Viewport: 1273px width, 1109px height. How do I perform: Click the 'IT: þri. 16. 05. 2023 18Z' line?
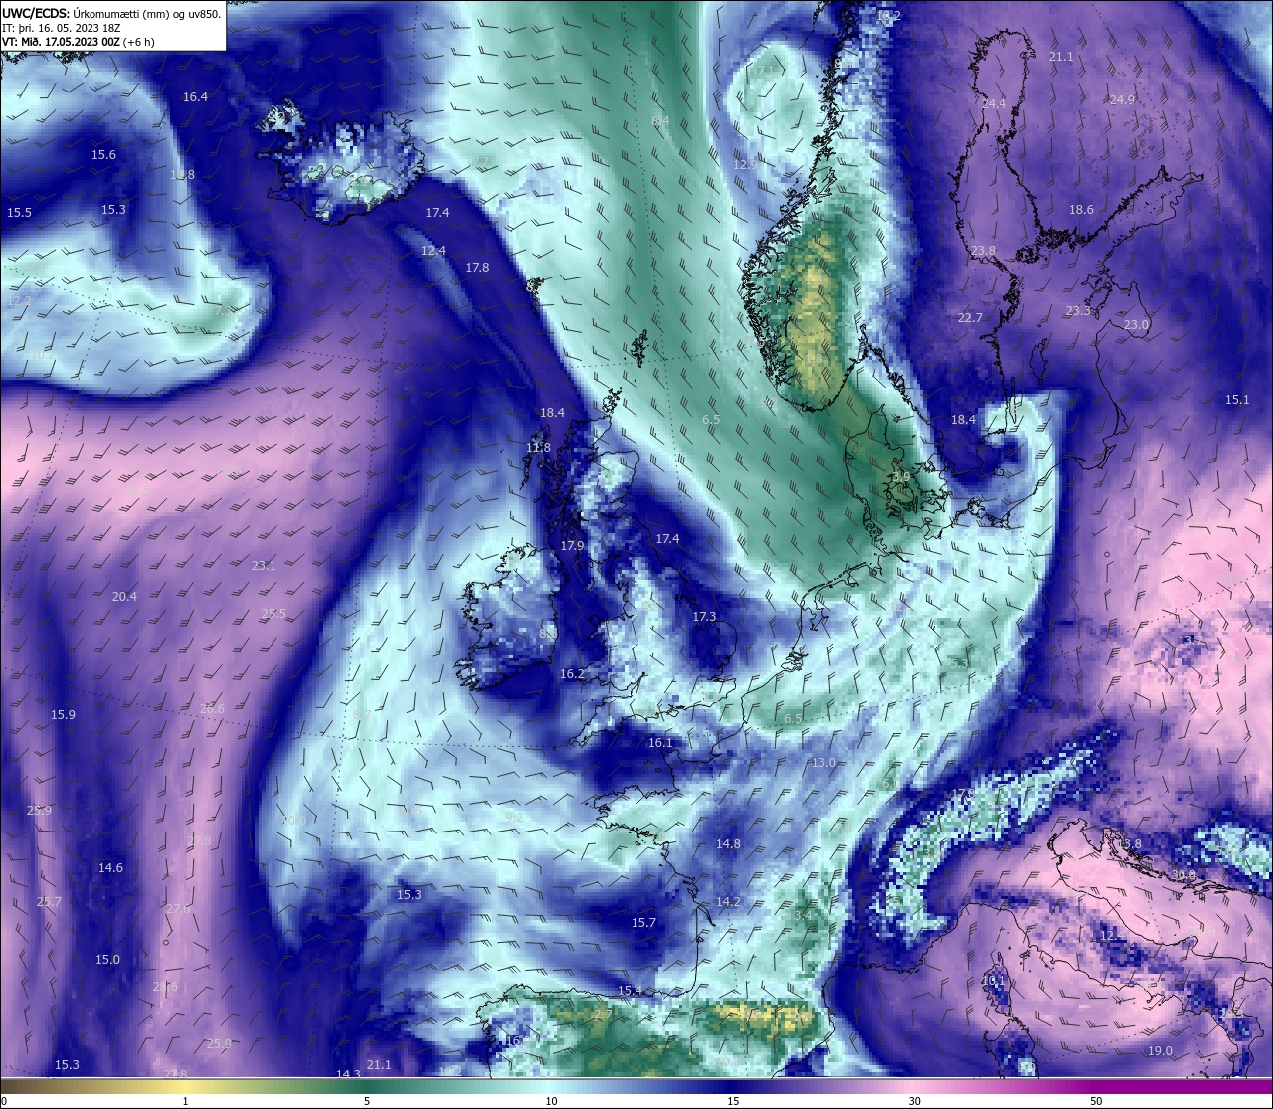point(62,29)
